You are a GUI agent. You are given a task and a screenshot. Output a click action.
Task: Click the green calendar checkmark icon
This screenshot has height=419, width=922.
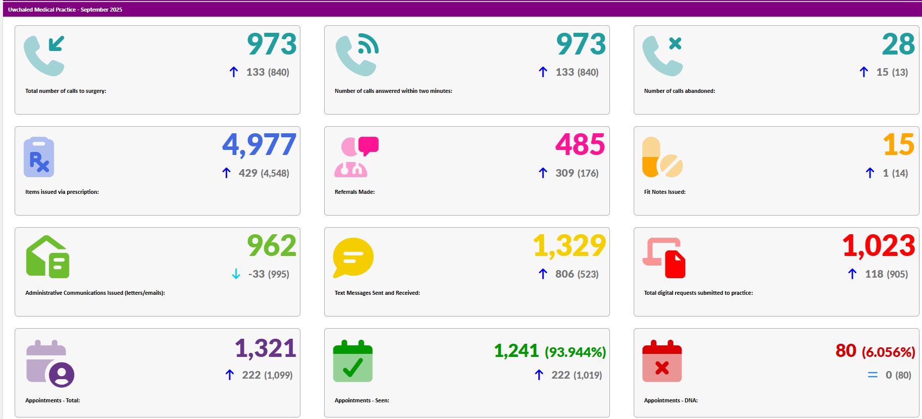coord(353,361)
